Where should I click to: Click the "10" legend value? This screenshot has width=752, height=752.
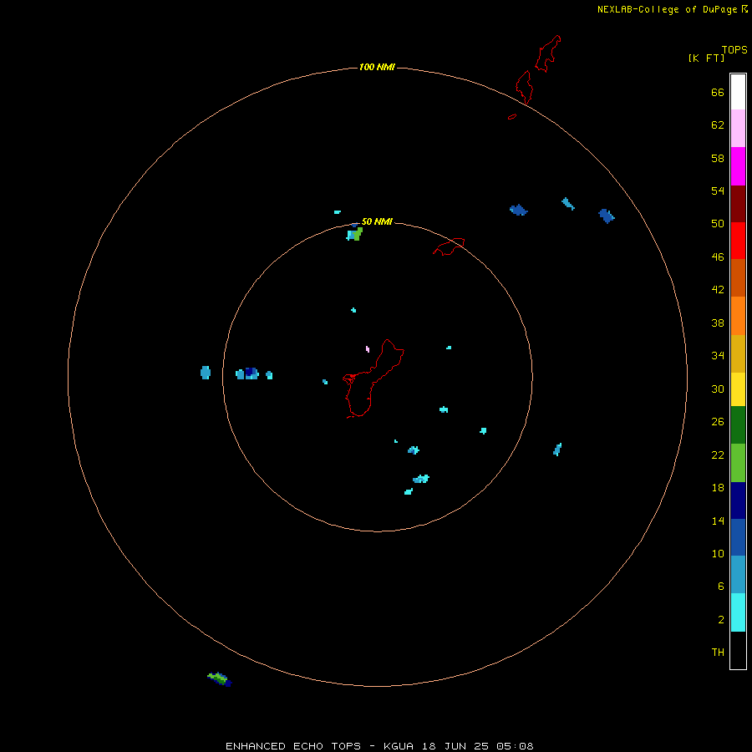(x=718, y=554)
